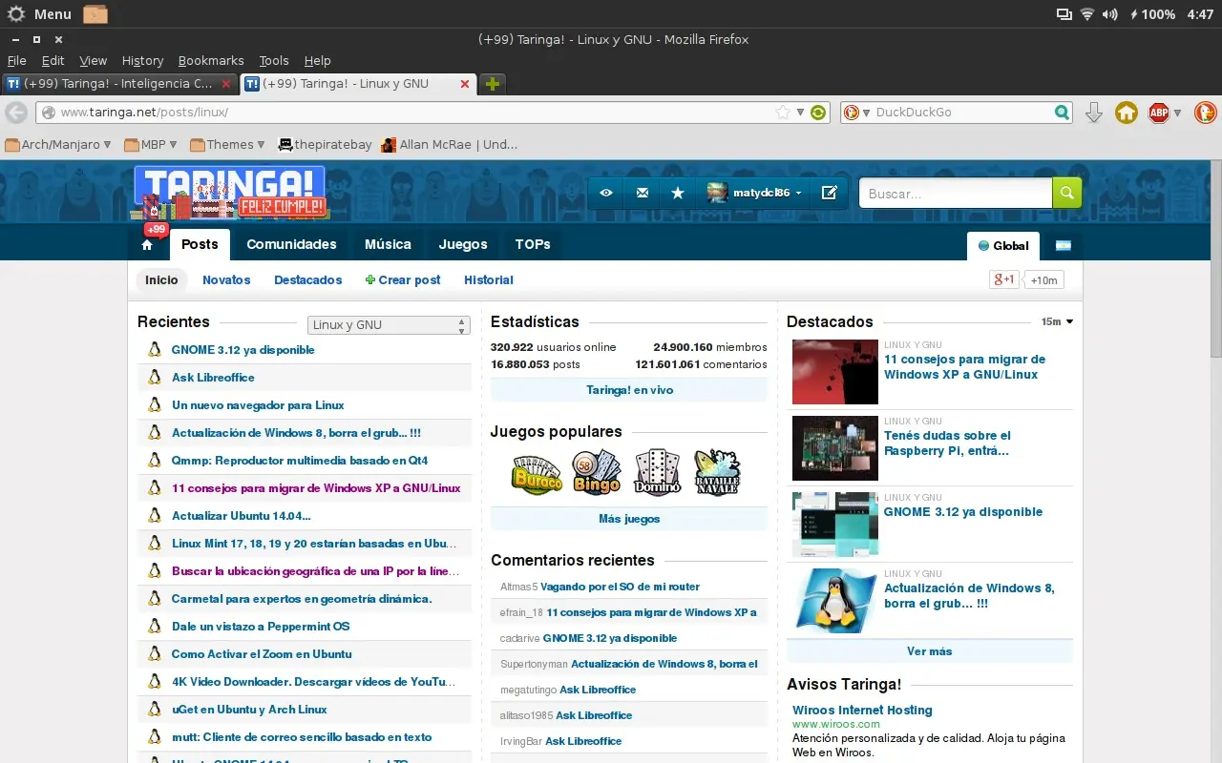Expand the Themes bookmarks folder
This screenshot has height=763, width=1222.
tap(228, 145)
